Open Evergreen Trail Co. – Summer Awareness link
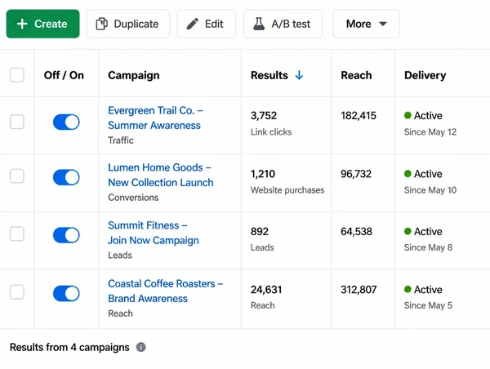The image size is (490, 369). click(156, 118)
